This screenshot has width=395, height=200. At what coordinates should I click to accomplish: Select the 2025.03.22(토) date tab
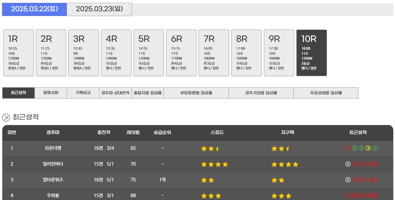pos(34,9)
